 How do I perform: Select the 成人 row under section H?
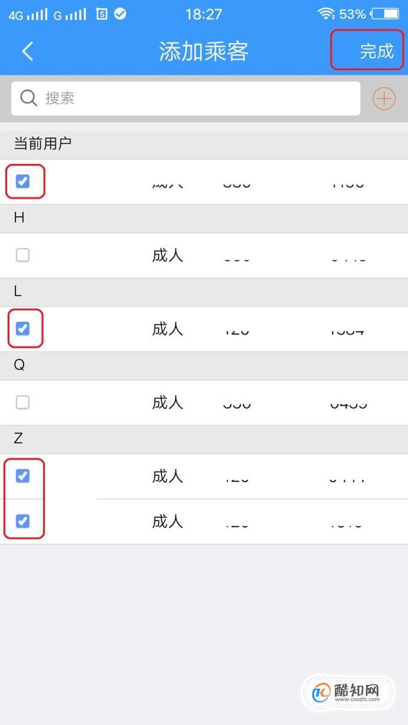click(x=204, y=255)
